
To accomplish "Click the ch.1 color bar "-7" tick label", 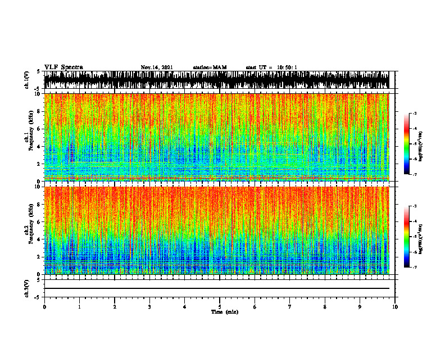I will [415, 174].
